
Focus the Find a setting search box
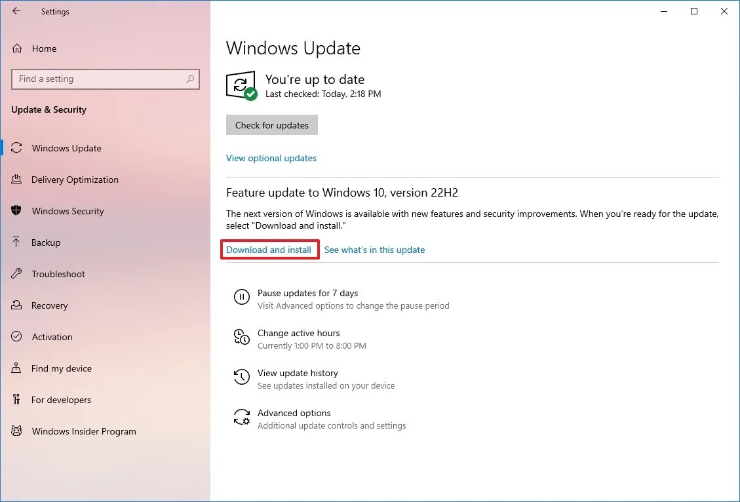[106, 79]
